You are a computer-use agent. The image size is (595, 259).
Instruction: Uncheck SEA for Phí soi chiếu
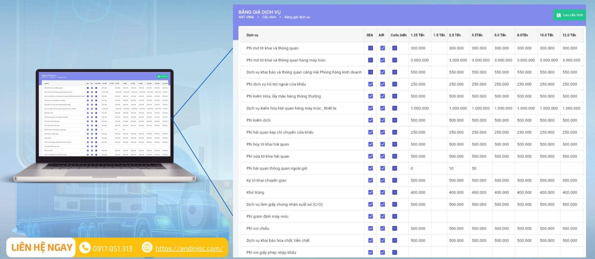point(370,228)
